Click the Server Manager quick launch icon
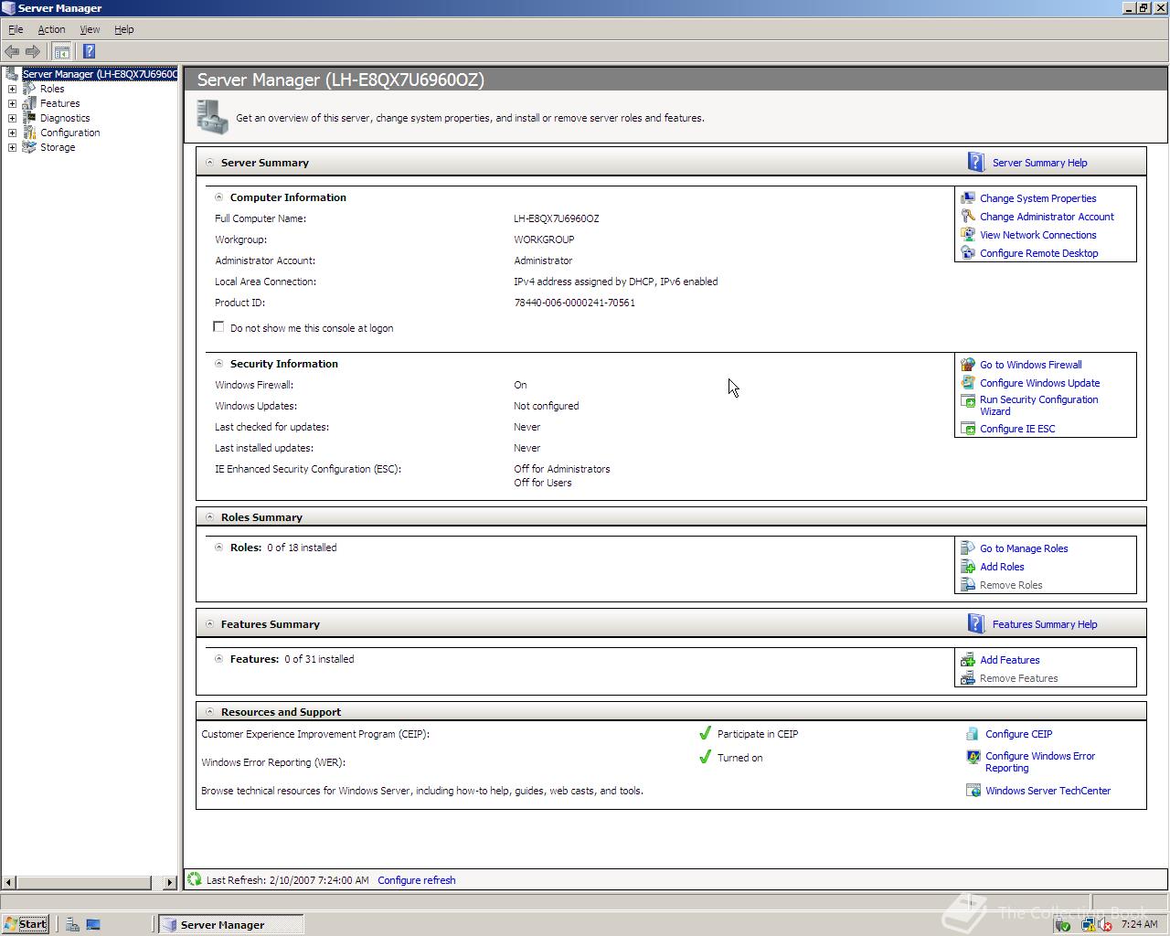The image size is (1170, 936). pyautogui.click(x=72, y=924)
